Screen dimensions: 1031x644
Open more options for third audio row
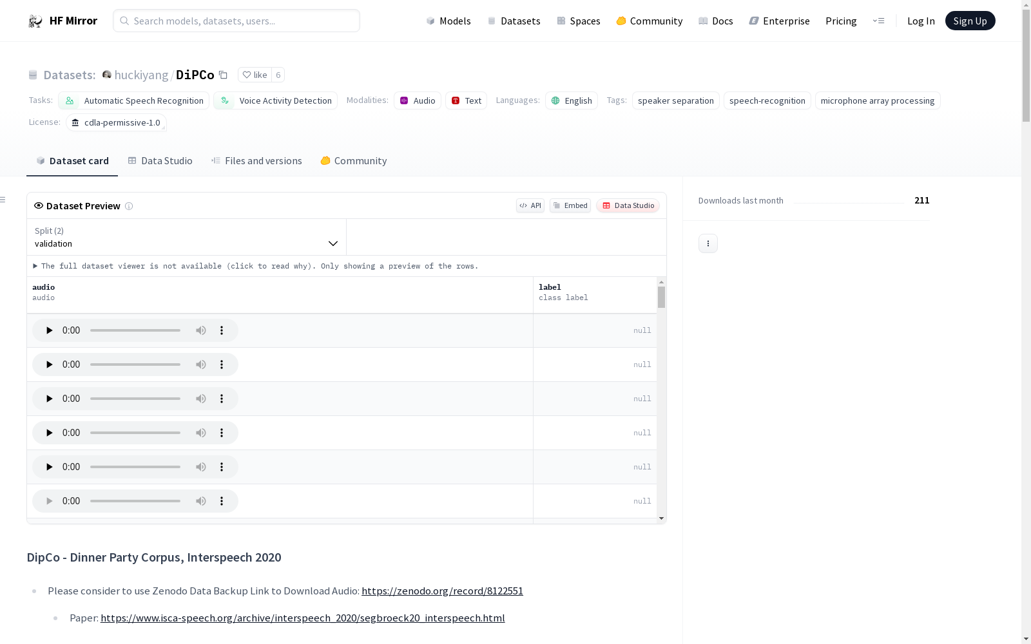[222, 399]
